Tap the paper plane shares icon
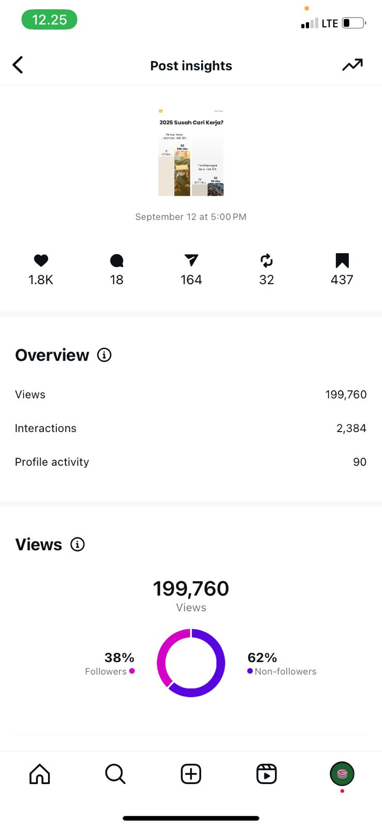 (191, 260)
